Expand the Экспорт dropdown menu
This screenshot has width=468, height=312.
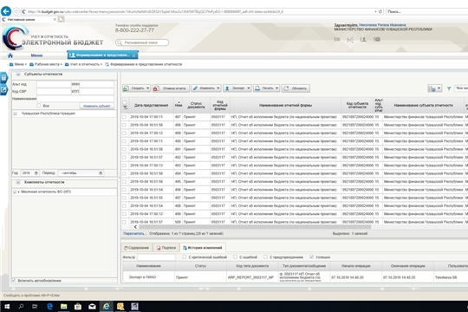pos(249,88)
